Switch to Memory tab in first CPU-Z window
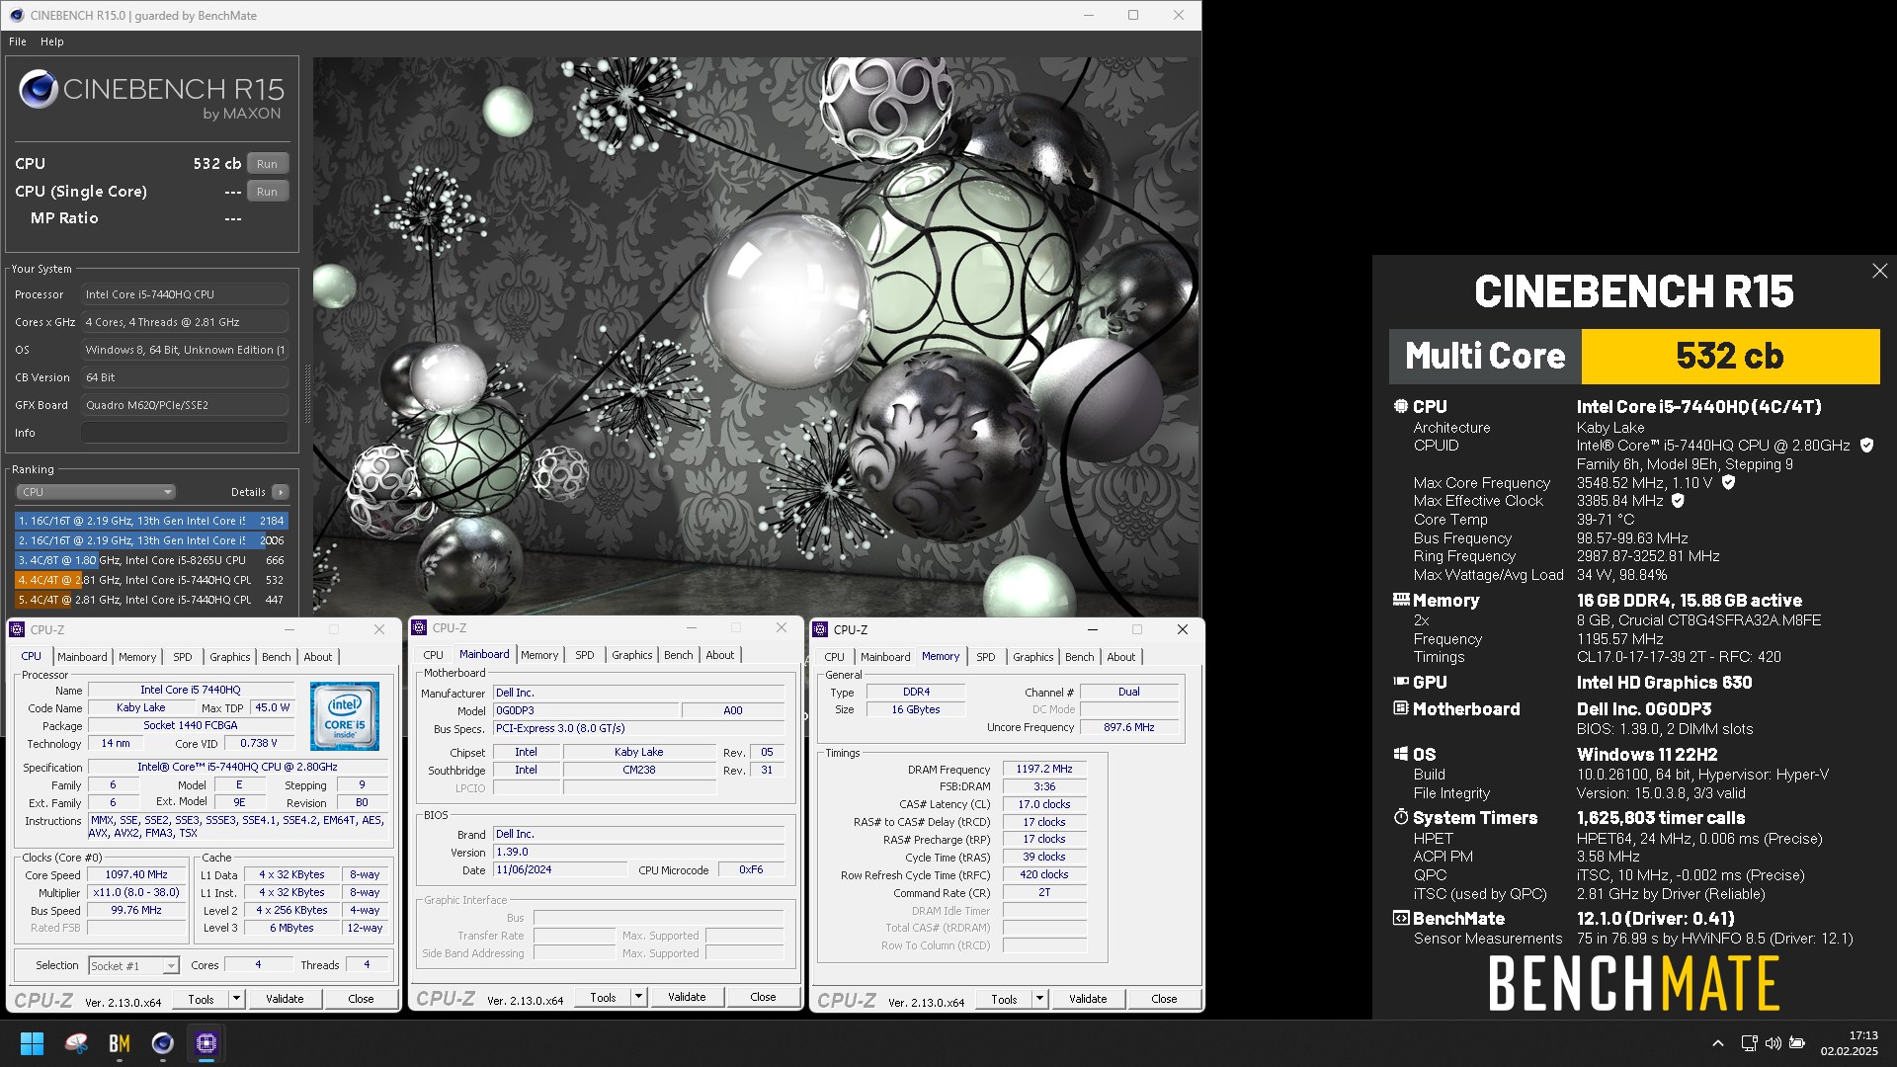This screenshot has height=1067, width=1897. 137,657
